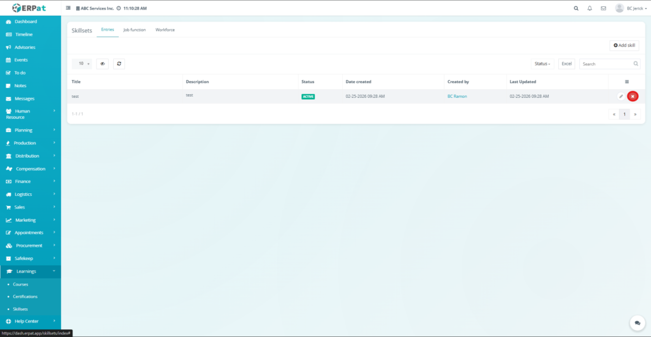Click the Search input field
This screenshot has width=651, height=337.
pos(606,64)
